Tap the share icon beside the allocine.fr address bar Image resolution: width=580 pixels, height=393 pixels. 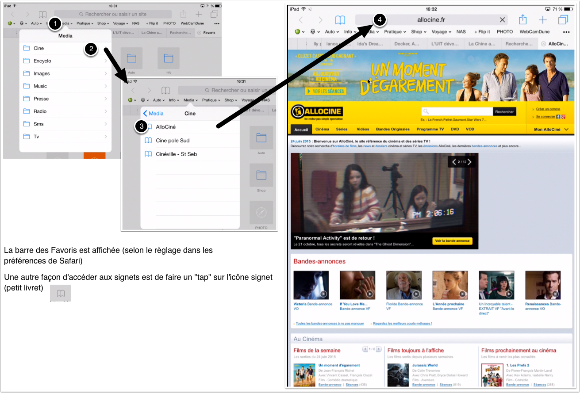(522, 20)
